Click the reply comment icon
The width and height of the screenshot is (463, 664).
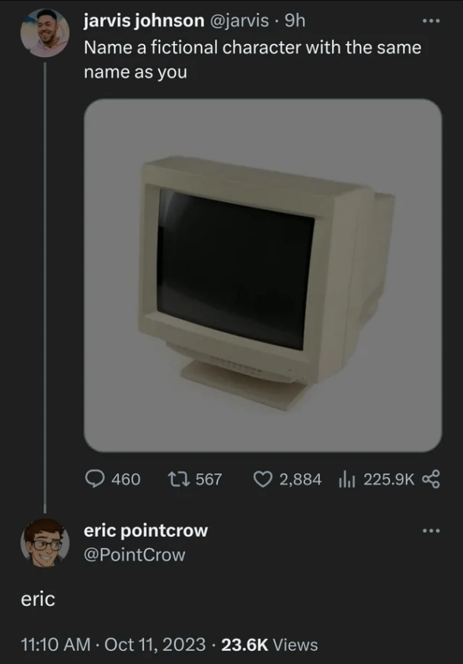click(96, 478)
